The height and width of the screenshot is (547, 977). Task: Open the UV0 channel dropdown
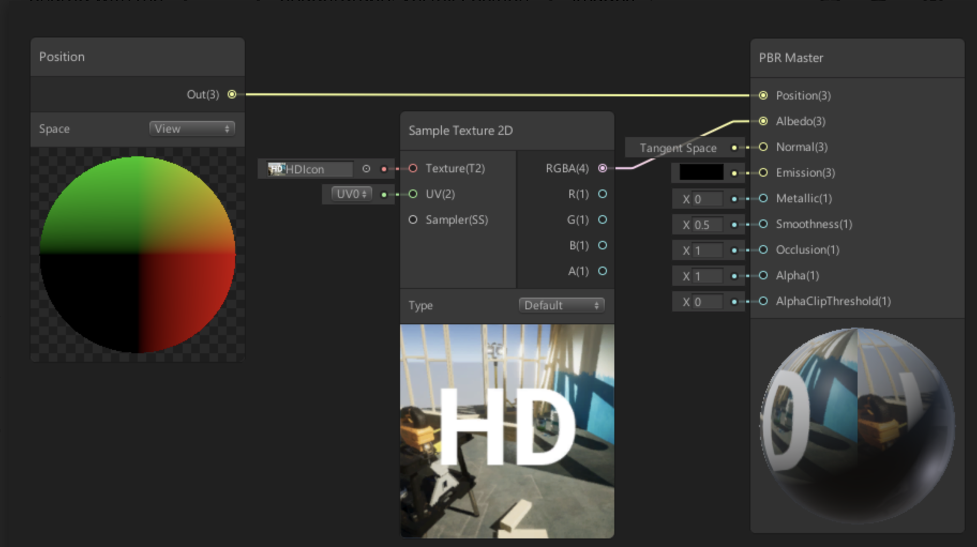(349, 194)
